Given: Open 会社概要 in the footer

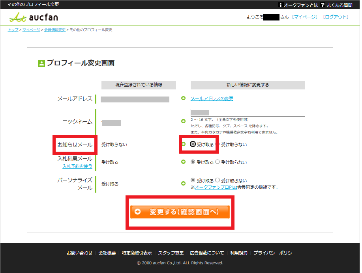Looking at the screenshot, I should pos(107,253).
